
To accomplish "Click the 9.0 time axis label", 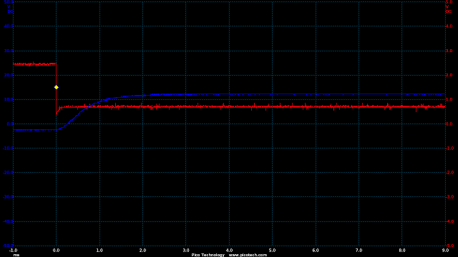I will click(445, 251).
